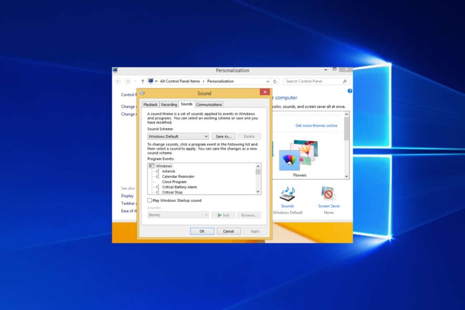This screenshot has height=310, width=465.
Task: Click the Save As button
Action: 224,136
